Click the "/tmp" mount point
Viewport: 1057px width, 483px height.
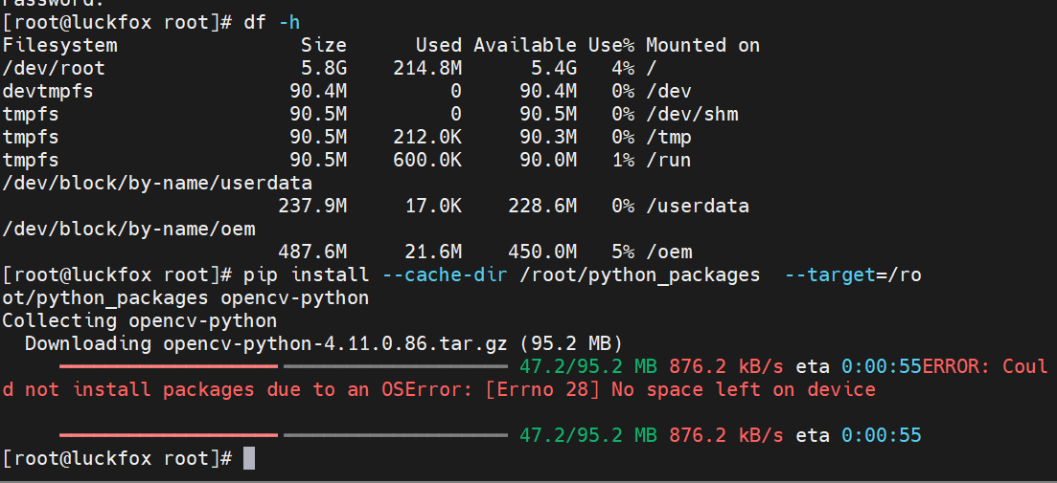[x=669, y=137]
